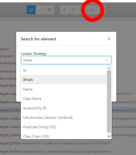Collapse the Locator Strategy XPath combo box

[x=66, y=60]
